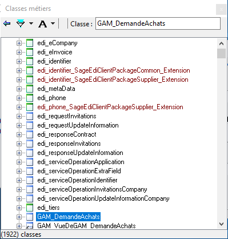Select the edi_tiers class row
The height and width of the screenshot is (239, 228).
pyautogui.click(x=49, y=208)
